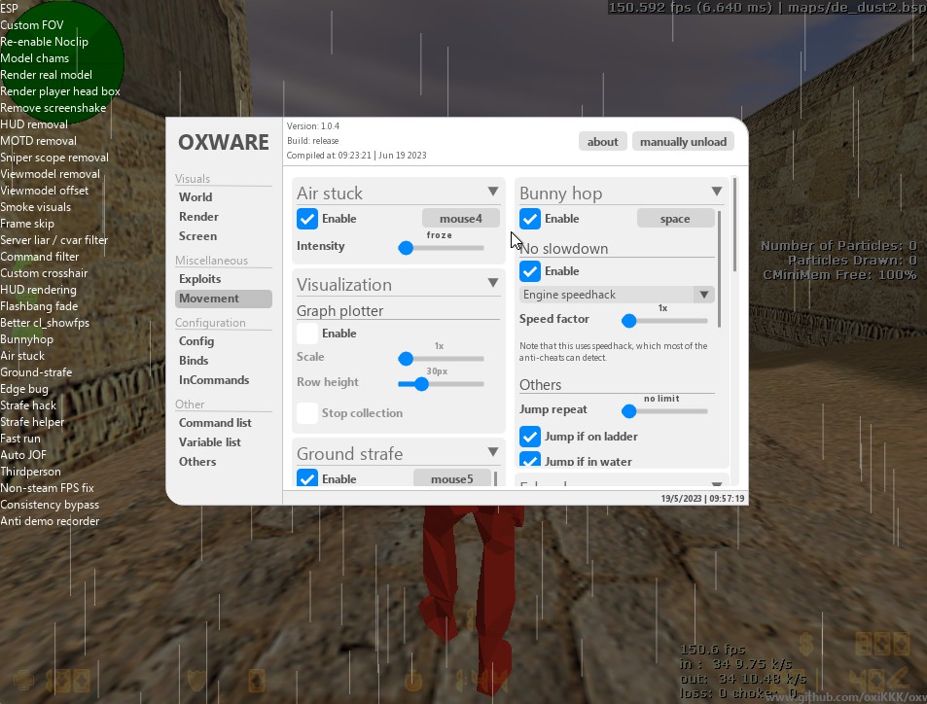Click Model chams in feature list
Viewport: 927px width, 704px height.
[x=34, y=58]
